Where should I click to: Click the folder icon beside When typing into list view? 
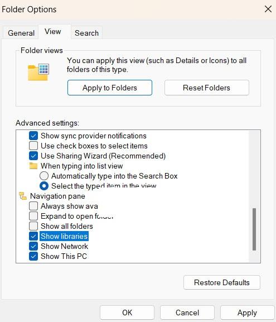pyautogui.click(x=33, y=166)
